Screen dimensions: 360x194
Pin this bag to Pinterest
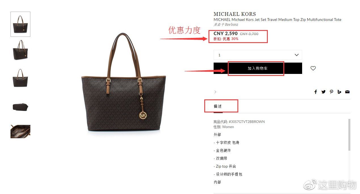point(331,92)
